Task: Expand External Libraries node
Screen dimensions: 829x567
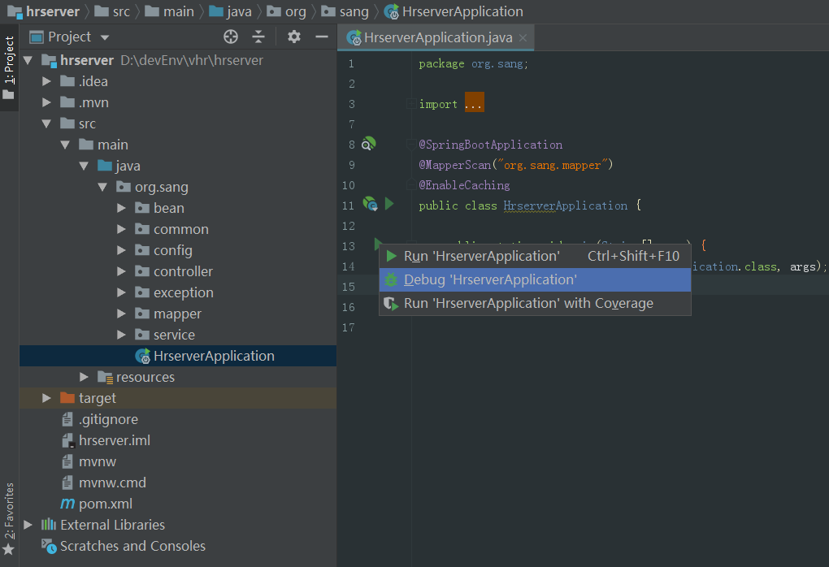Action: pos(28,525)
